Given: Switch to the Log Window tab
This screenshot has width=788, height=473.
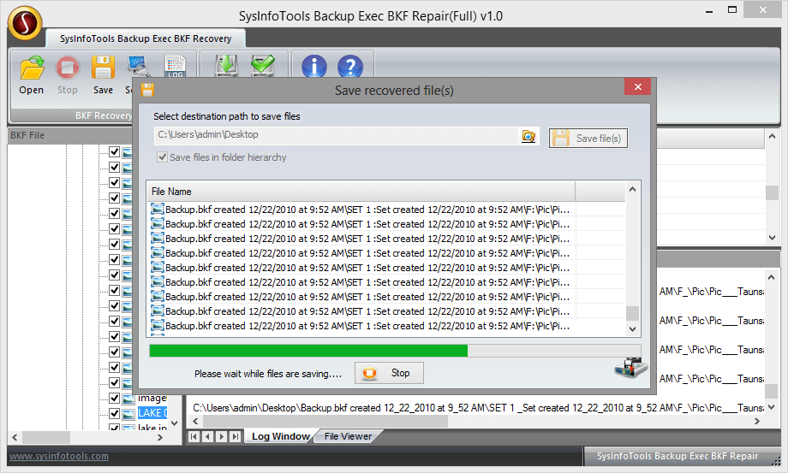Looking at the screenshot, I should pos(280,436).
